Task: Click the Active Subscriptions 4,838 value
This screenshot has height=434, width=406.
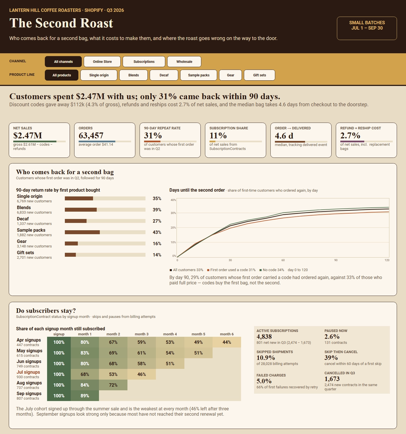Action: pyautogui.click(x=264, y=336)
